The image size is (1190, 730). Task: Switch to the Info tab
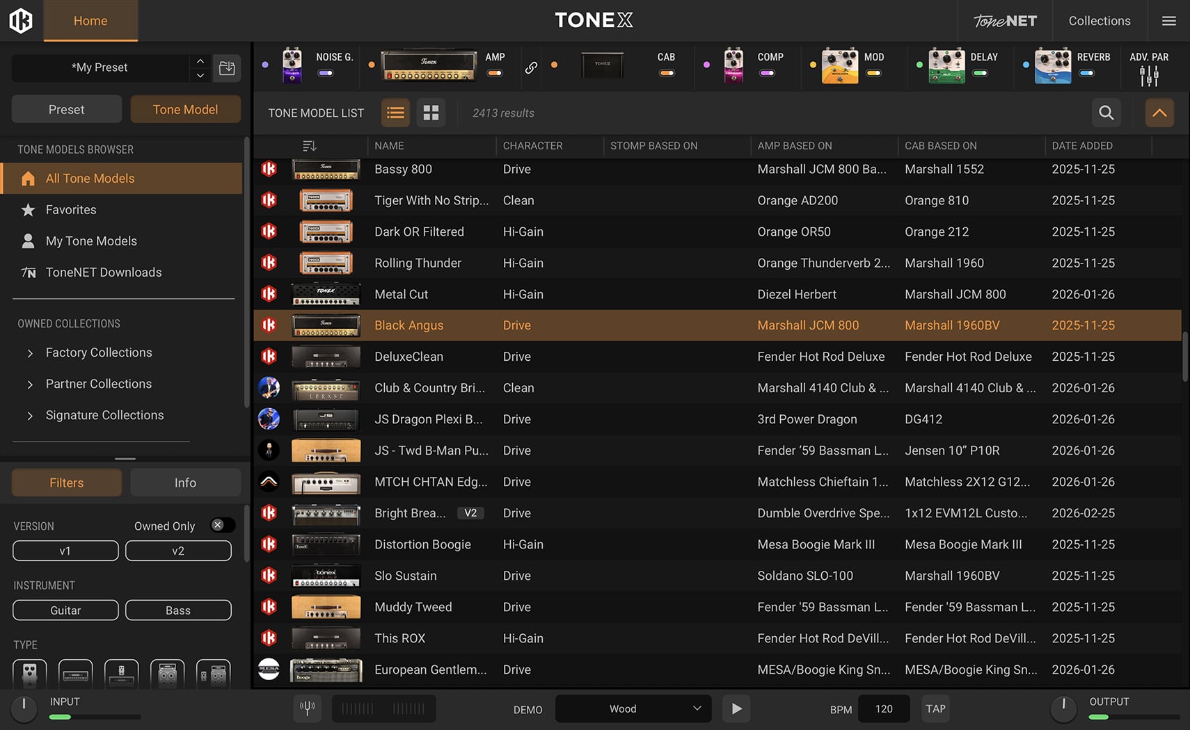[185, 482]
